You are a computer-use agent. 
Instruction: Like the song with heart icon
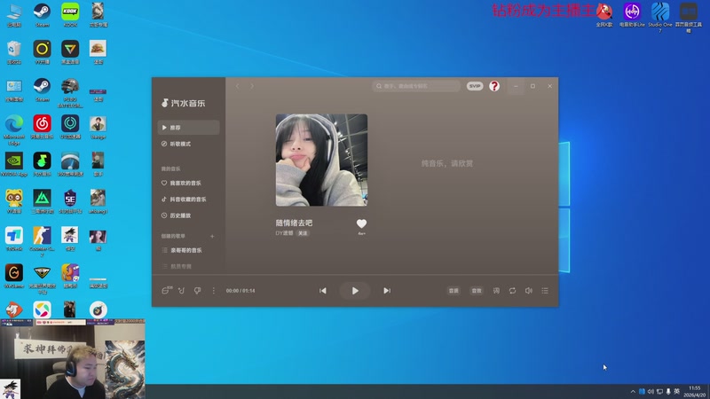click(361, 223)
